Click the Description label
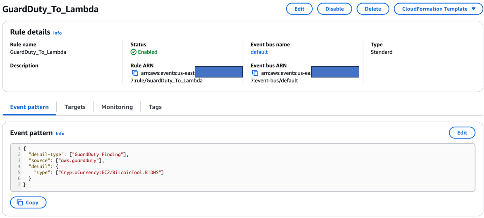The height and width of the screenshot is (218, 484). 24,66
